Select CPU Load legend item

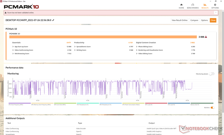[179, 104]
